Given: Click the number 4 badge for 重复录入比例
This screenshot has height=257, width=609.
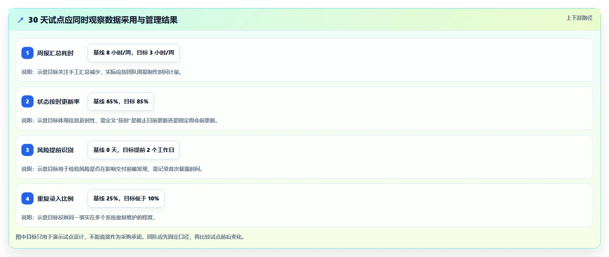Looking at the screenshot, I should tap(27, 198).
